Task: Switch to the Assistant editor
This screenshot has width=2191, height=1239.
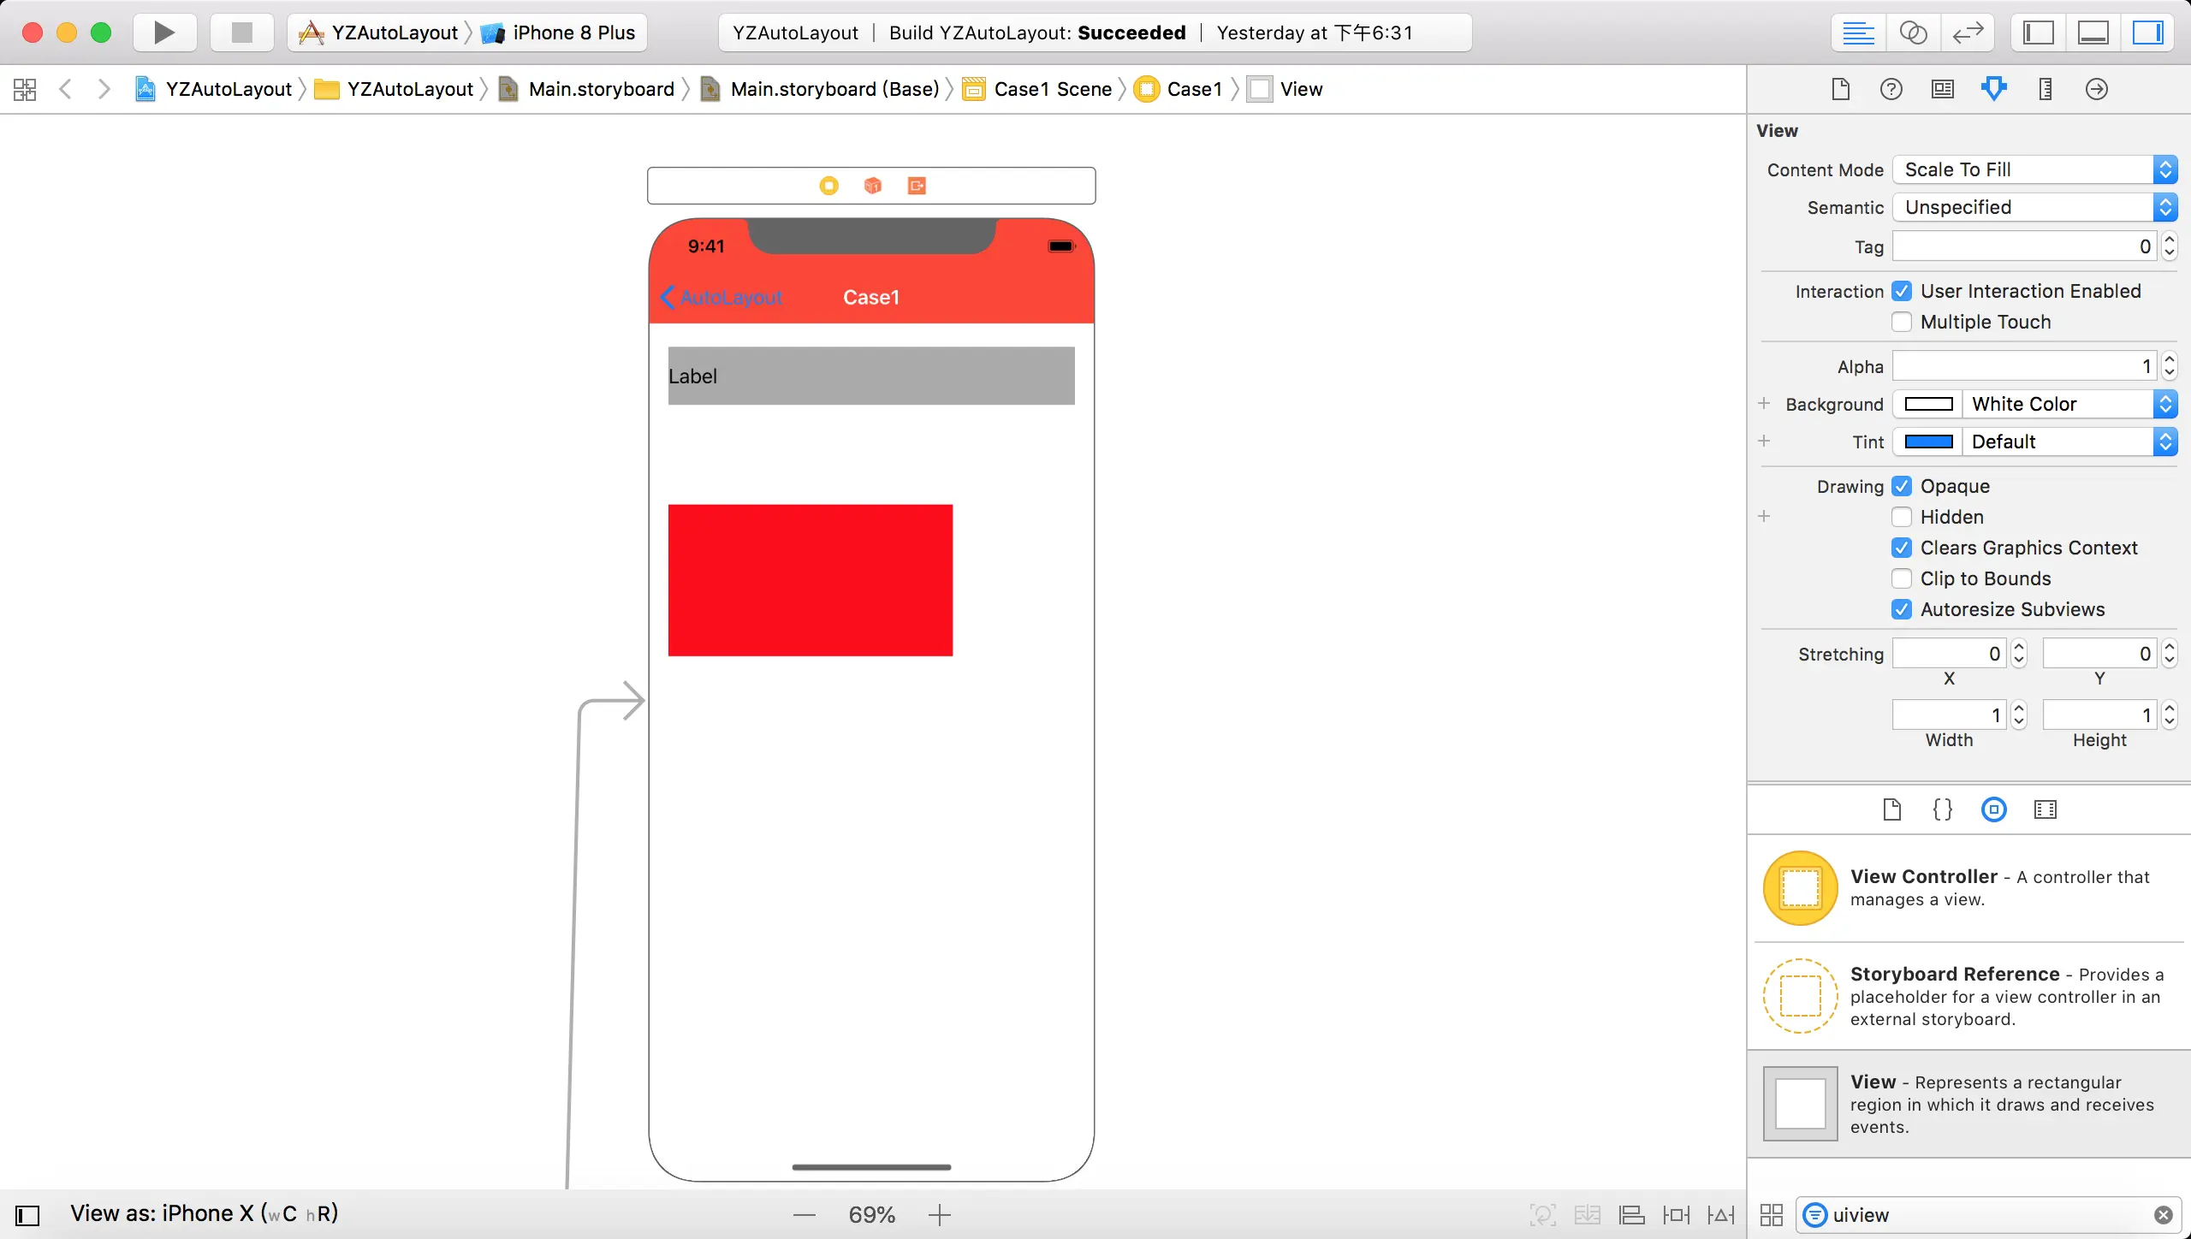Action: 1913,33
